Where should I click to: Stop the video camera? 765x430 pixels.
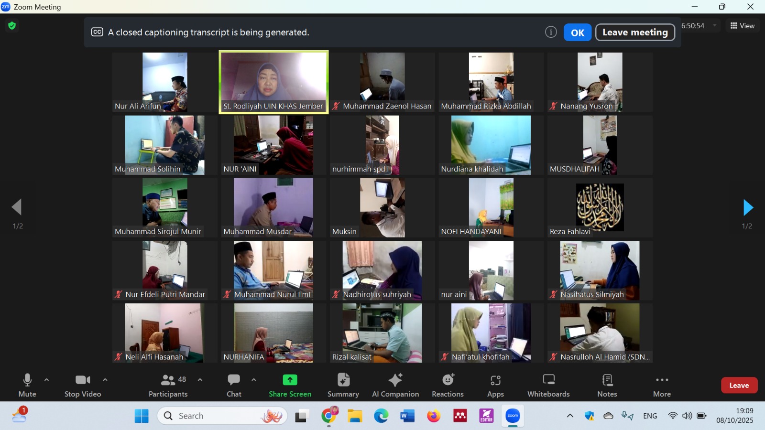(x=83, y=385)
